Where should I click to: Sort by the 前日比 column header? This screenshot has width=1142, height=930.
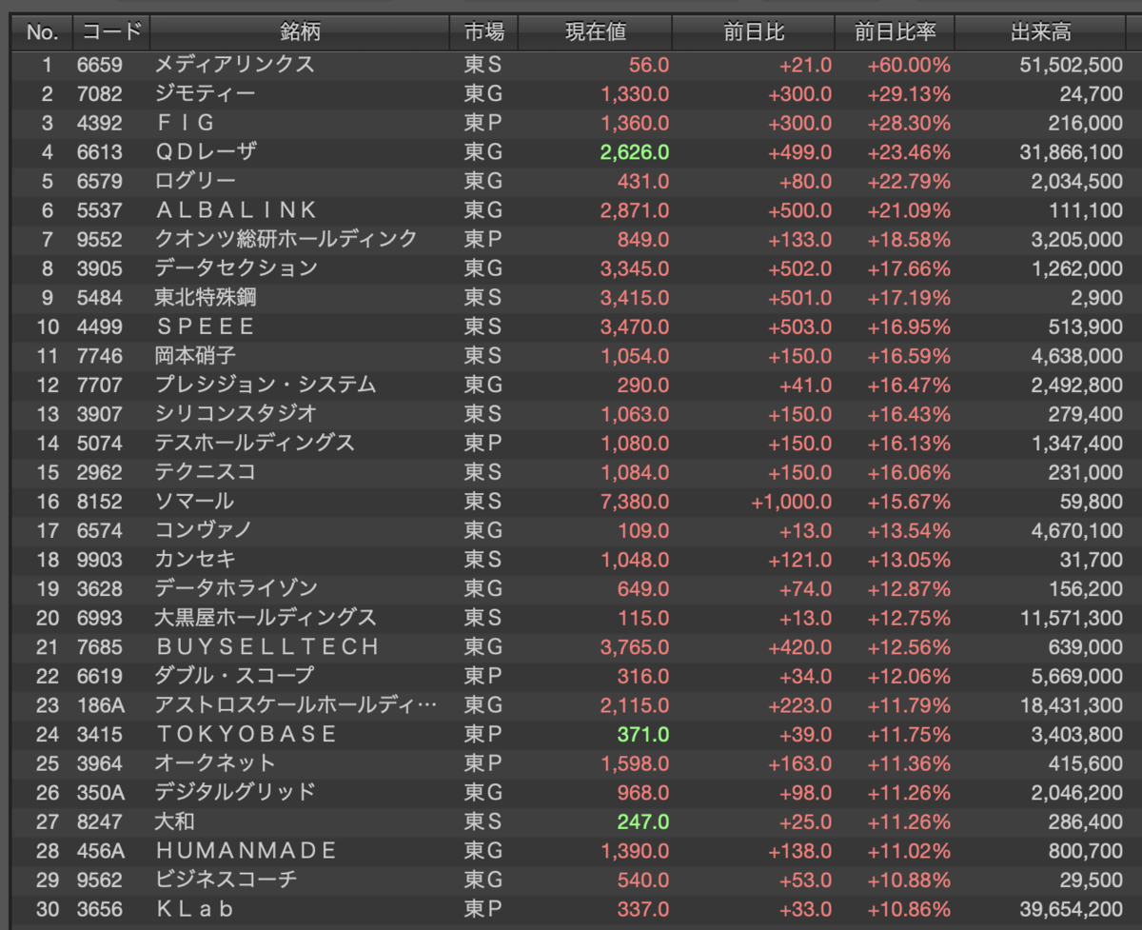[754, 32]
